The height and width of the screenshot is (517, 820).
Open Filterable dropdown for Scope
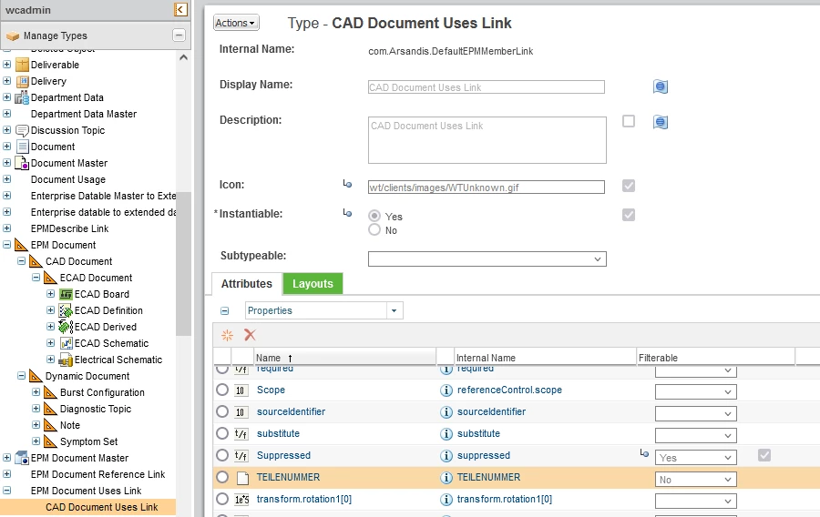[695, 391]
